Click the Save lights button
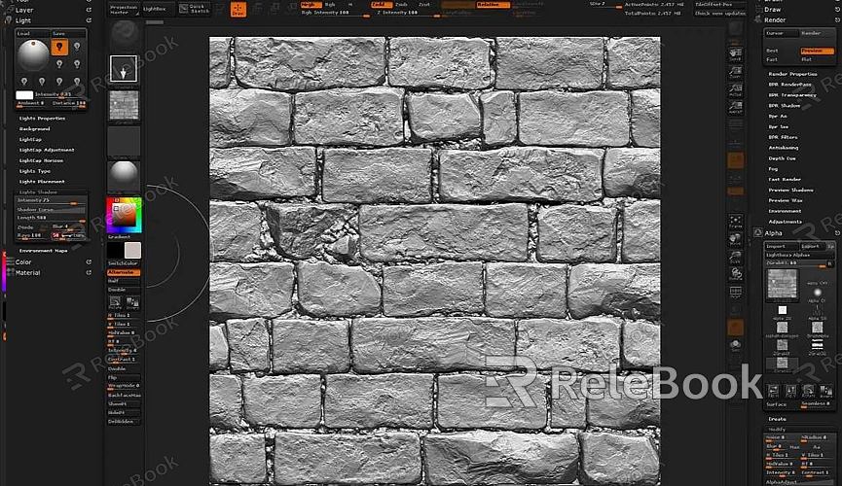The image size is (842, 486). [68, 33]
